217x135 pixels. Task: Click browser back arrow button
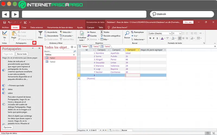[x=5, y=14]
